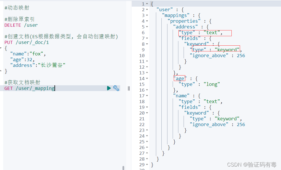Click the editor scrollbar thumb at bottom
This screenshot has height=170, width=281.
(123, 168)
